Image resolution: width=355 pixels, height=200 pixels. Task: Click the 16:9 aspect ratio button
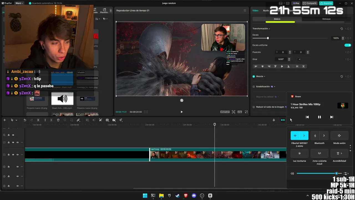tap(240, 112)
